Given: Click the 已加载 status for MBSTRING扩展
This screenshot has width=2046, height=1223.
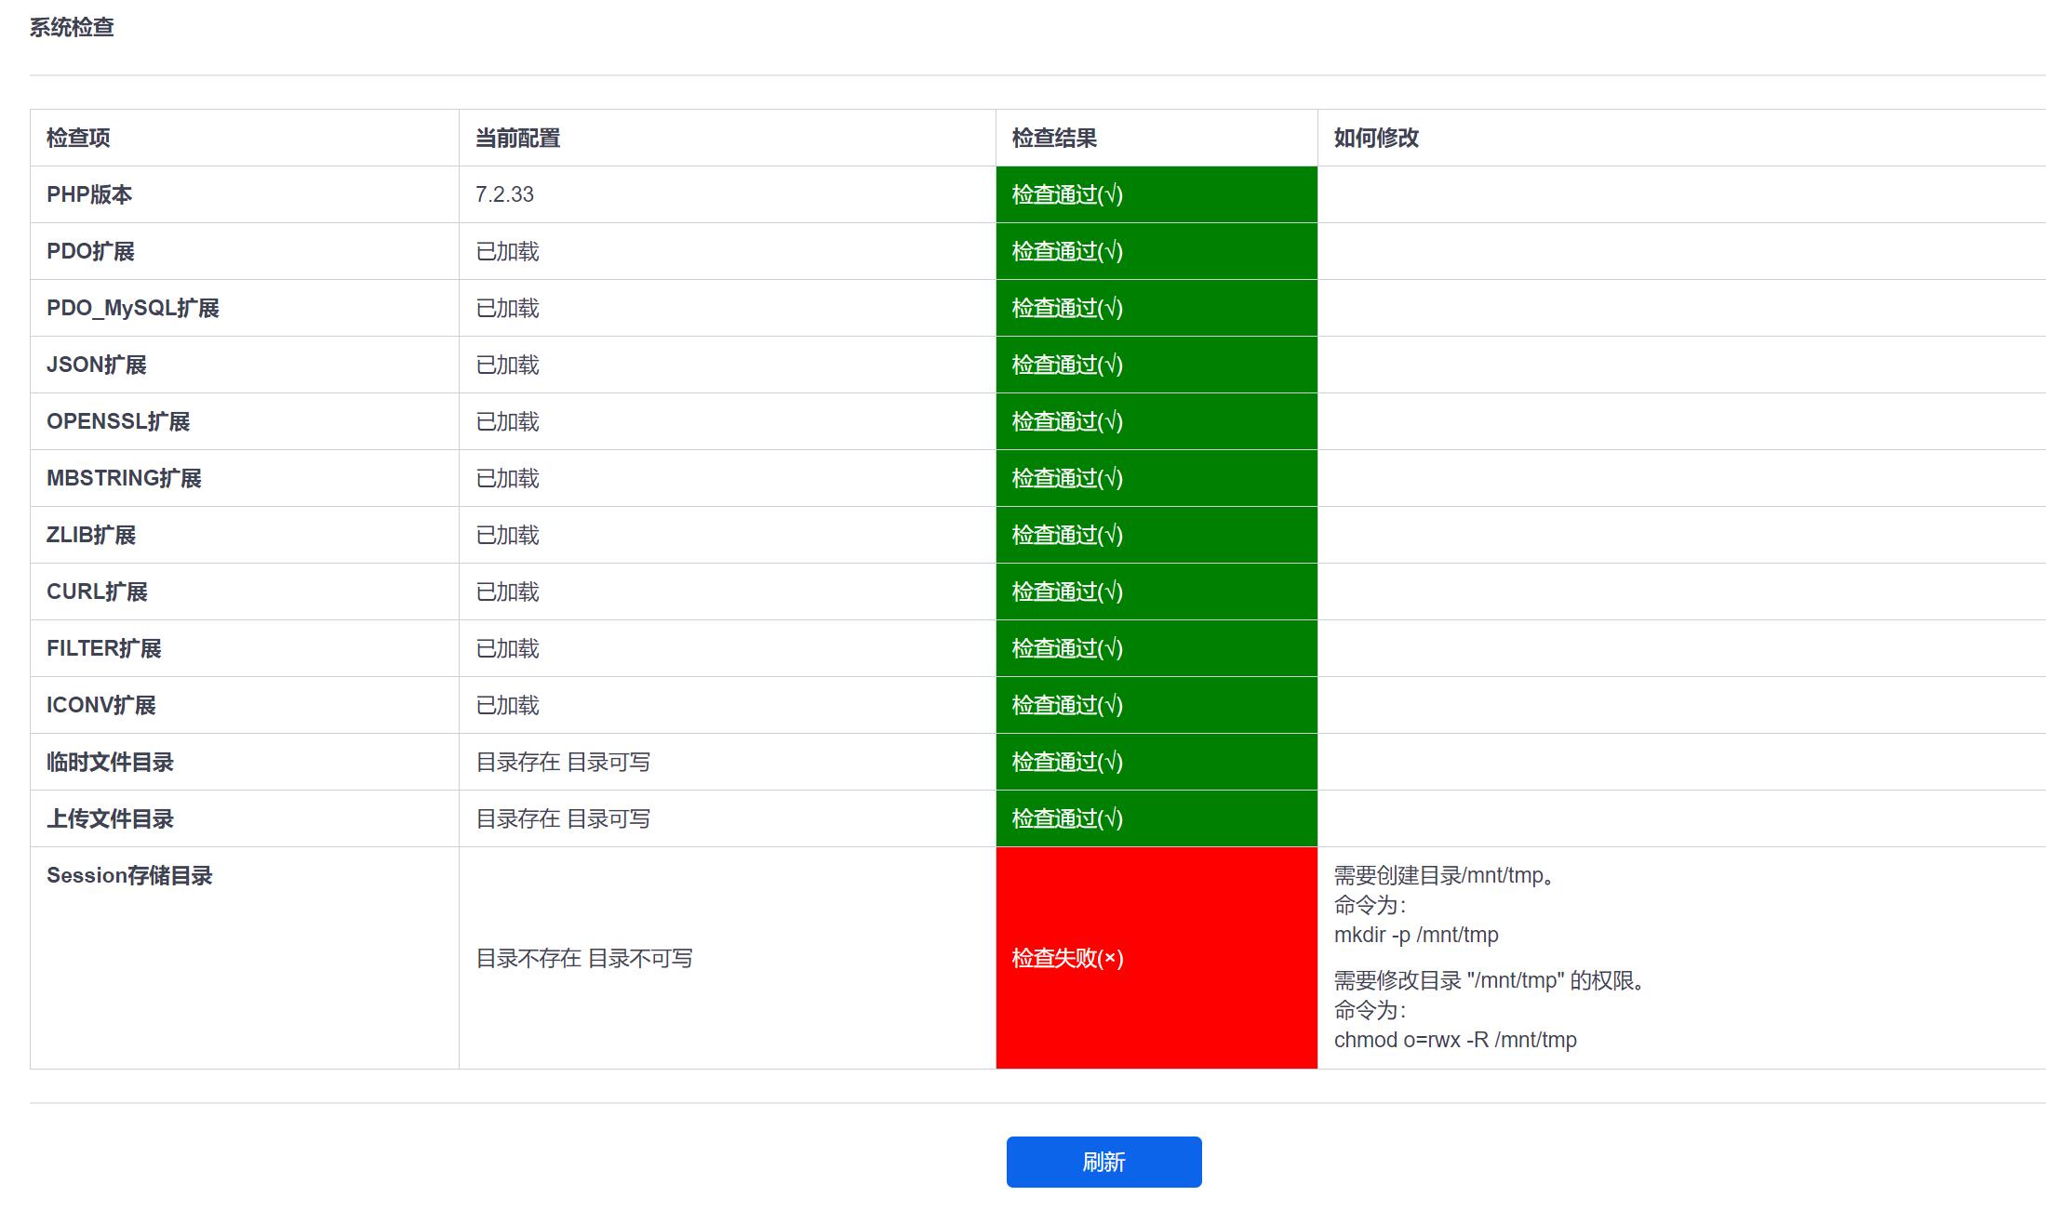Looking at the screenshot, I should 507,478.
